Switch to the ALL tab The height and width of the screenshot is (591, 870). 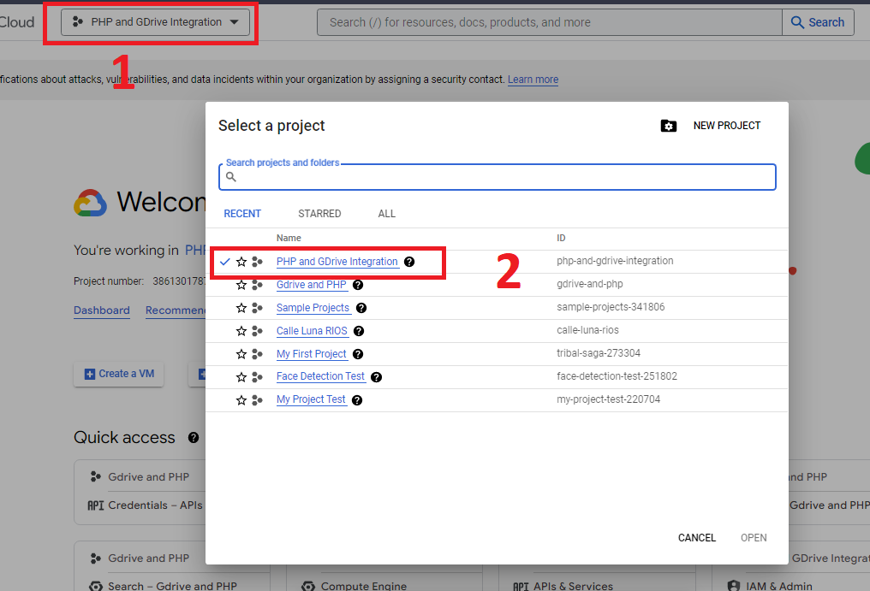click(387, 214)
